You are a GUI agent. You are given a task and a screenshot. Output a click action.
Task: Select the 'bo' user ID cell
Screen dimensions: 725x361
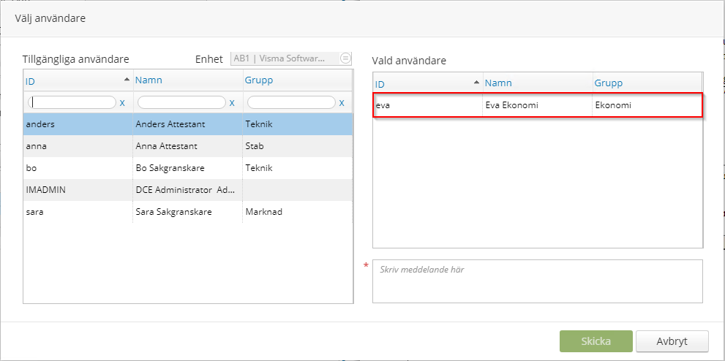click(78, 168)
